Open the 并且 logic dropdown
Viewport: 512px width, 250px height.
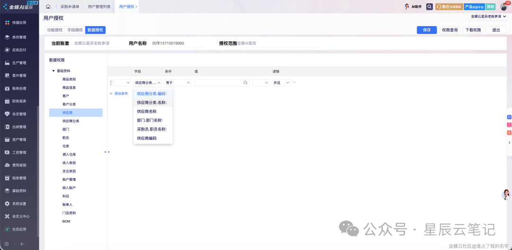click(281, 83)
